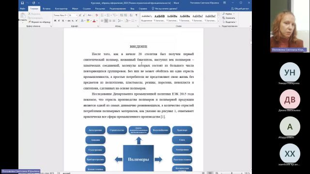Click the Заменить (Replace) button
310x174 pixels.
click(229, 18)
